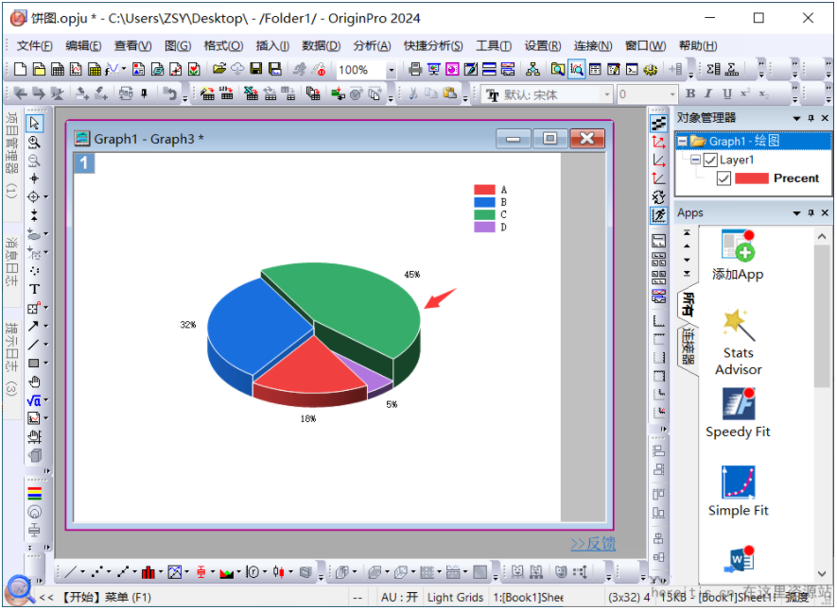Open the zoom percentage dropdown
This screenshot has height=610, width=837.
(x=392, y=69)
